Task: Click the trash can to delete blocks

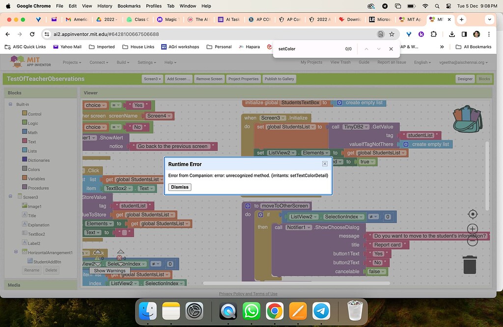Action: pos(469,265)
